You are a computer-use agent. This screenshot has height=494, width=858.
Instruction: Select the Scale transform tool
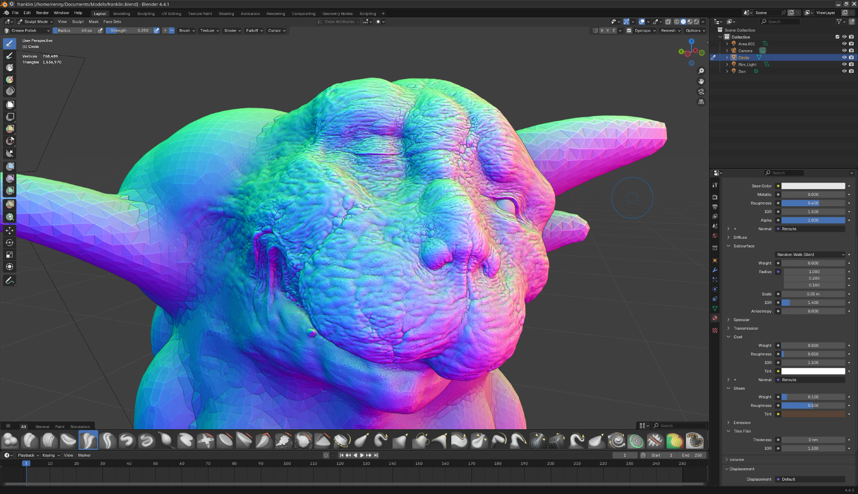(10, 255)
